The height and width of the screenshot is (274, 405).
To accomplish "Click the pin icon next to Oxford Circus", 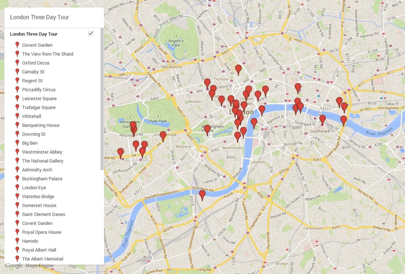I will coord(17,62).
